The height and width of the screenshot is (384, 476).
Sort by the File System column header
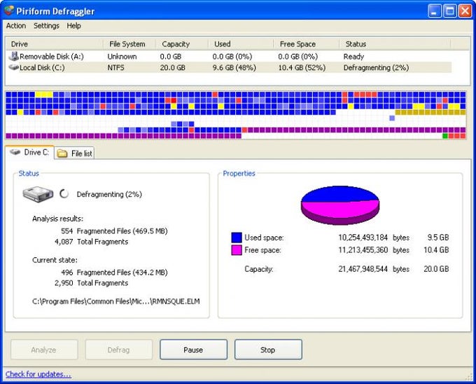(129, 44)
